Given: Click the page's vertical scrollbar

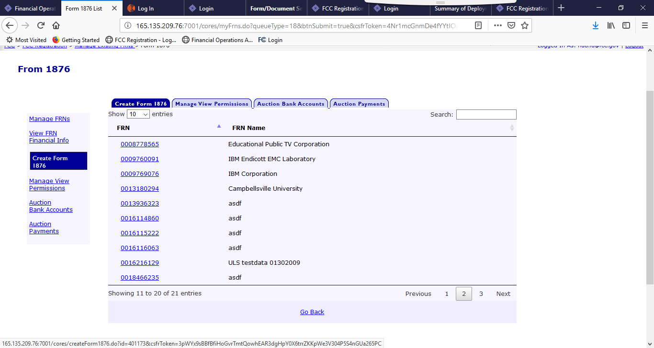Looking at the screenshot, I should click(x=650, y=186).
